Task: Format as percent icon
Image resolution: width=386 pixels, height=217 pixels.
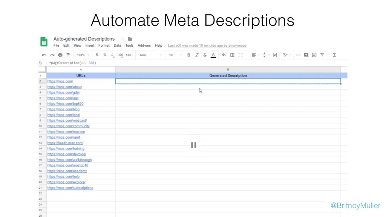Action: point(105,55)
